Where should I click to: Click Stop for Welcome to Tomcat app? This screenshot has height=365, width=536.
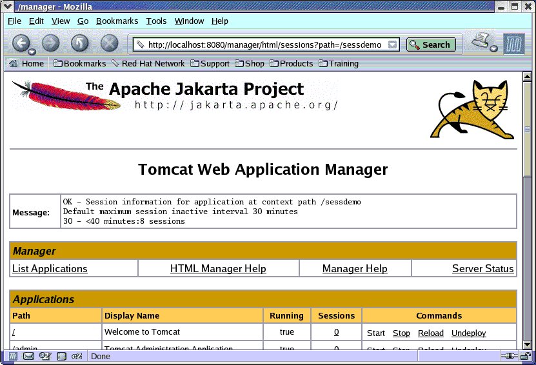pos(401,333)
